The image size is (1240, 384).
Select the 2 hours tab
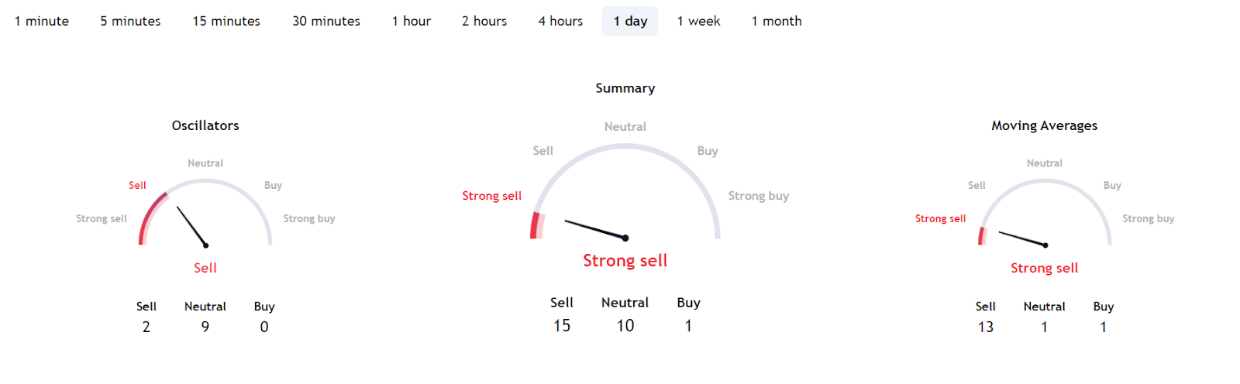click(x=484, y=21)
